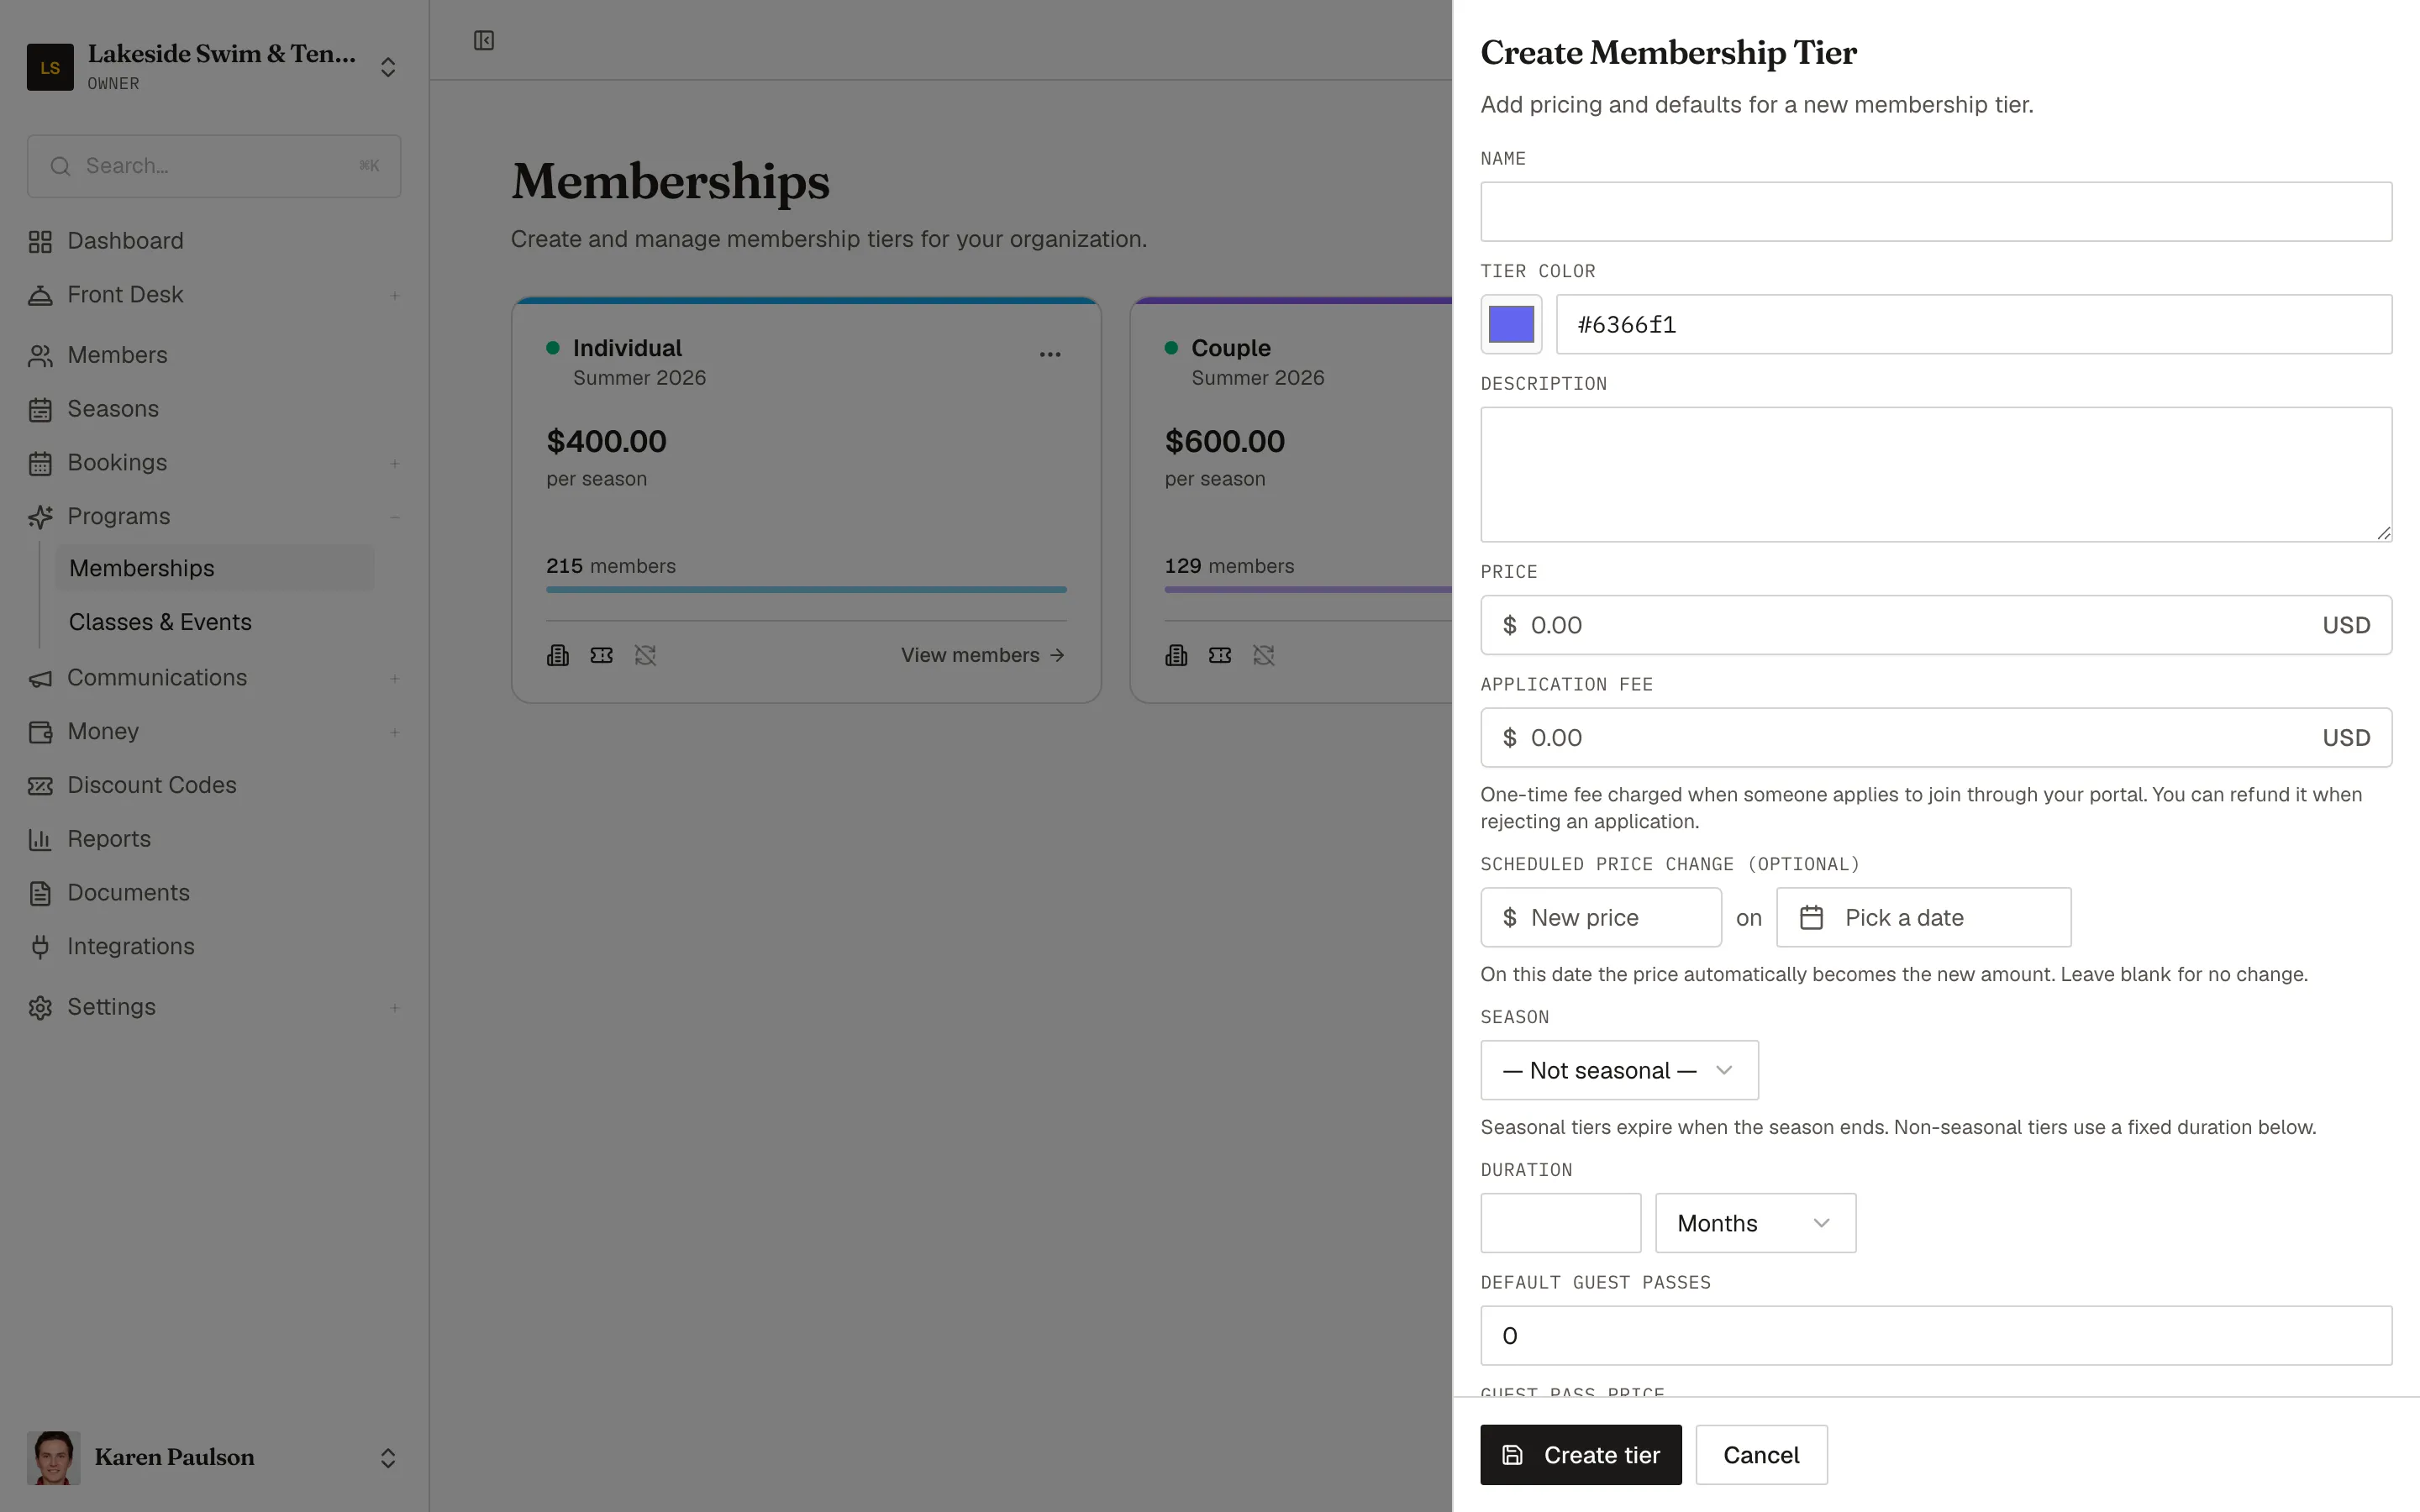Viewport: 2420px width, 1512px height.
Task: Open the tier color swatch picker
Action: point(1511,324)
